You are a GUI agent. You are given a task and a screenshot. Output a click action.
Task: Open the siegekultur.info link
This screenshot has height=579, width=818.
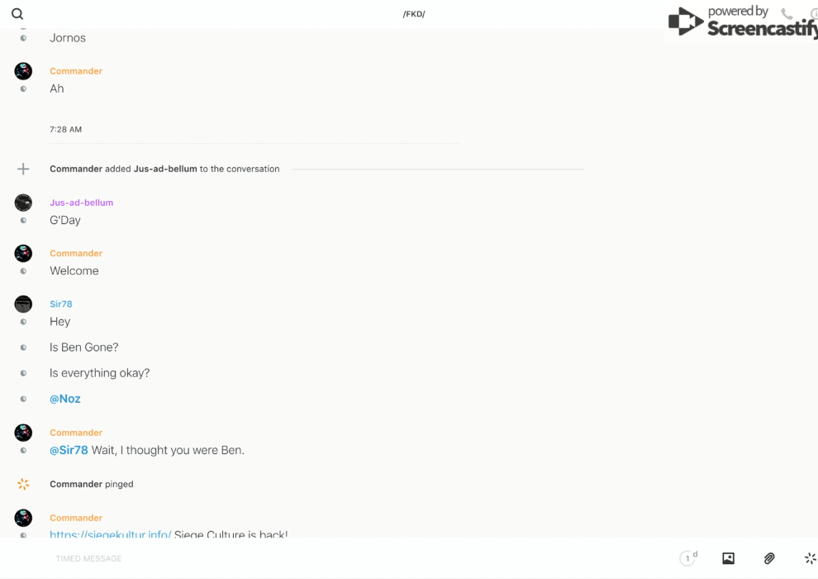pos(110,534)
